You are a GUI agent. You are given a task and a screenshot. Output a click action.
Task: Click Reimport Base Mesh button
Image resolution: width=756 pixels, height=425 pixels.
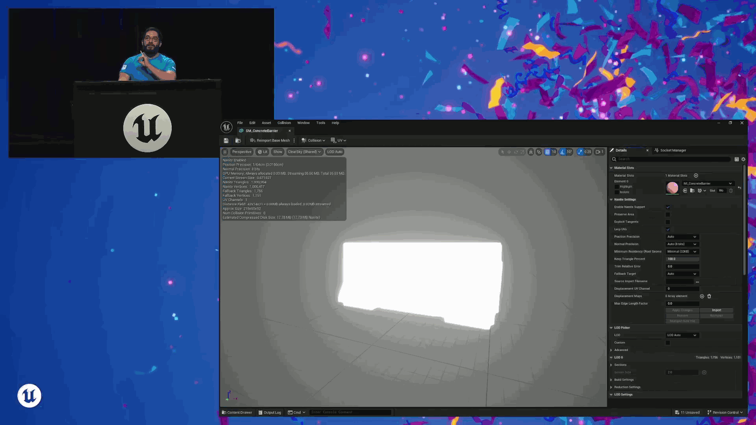point(270,140)
